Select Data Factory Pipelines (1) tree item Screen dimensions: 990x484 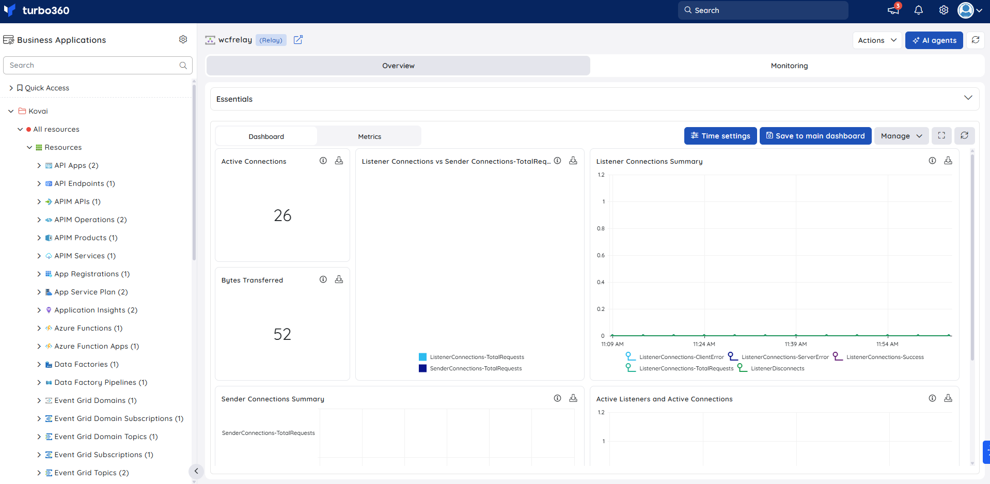click(101, 382)
